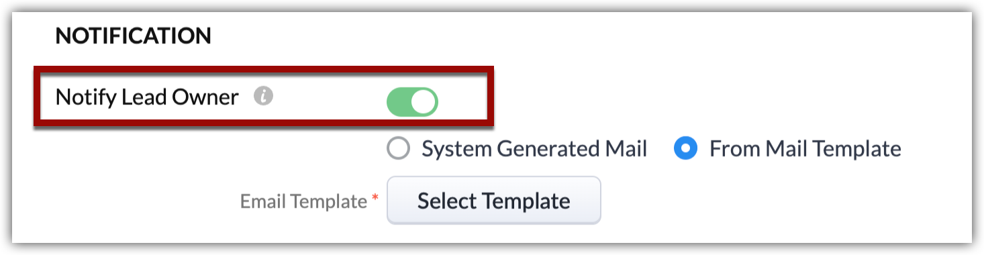Click the Notify Lead Owner label text
984x255 pixels.
coord(147,98)
